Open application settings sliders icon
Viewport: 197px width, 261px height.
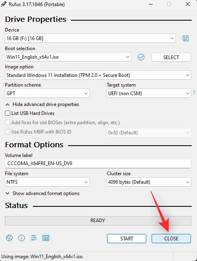coord(34,238)
